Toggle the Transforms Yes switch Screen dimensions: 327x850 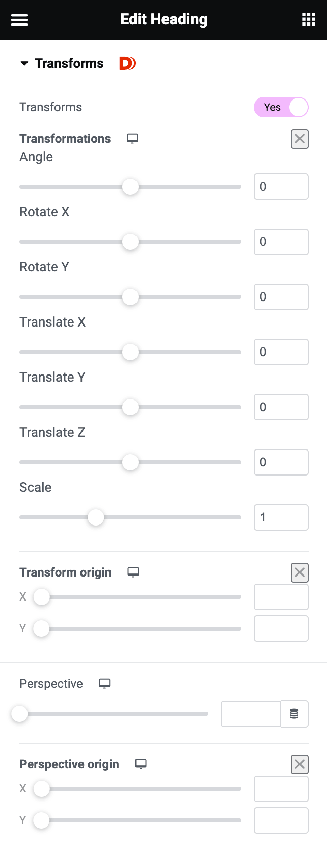(x=281, y=107)
